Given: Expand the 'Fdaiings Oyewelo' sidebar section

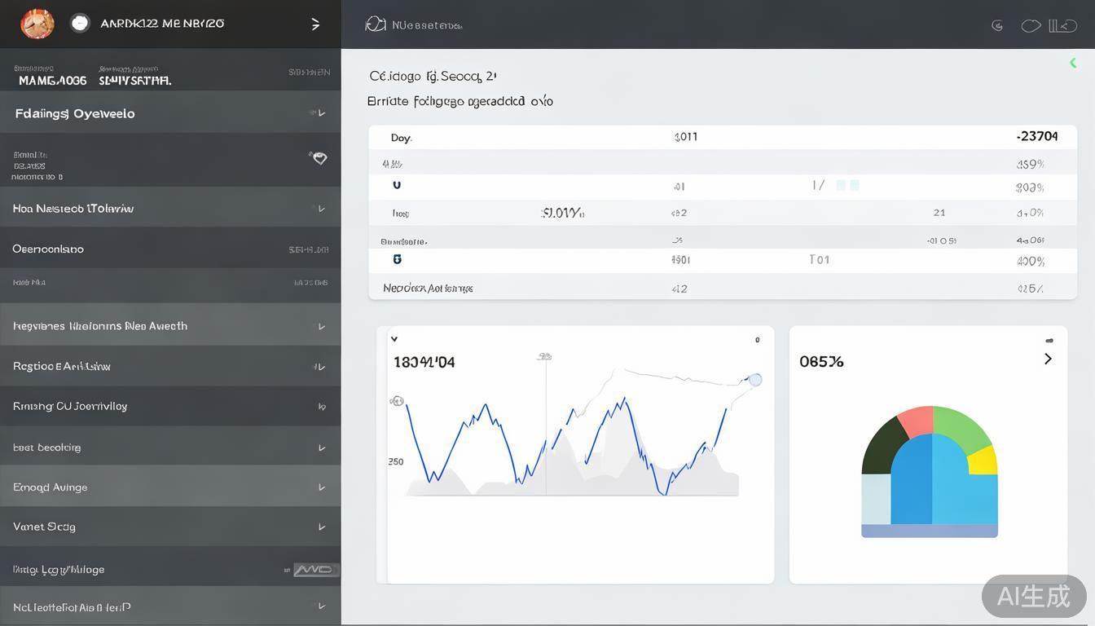Looking at the screenshot, I should pyautogui.click(x=75, y=113).
